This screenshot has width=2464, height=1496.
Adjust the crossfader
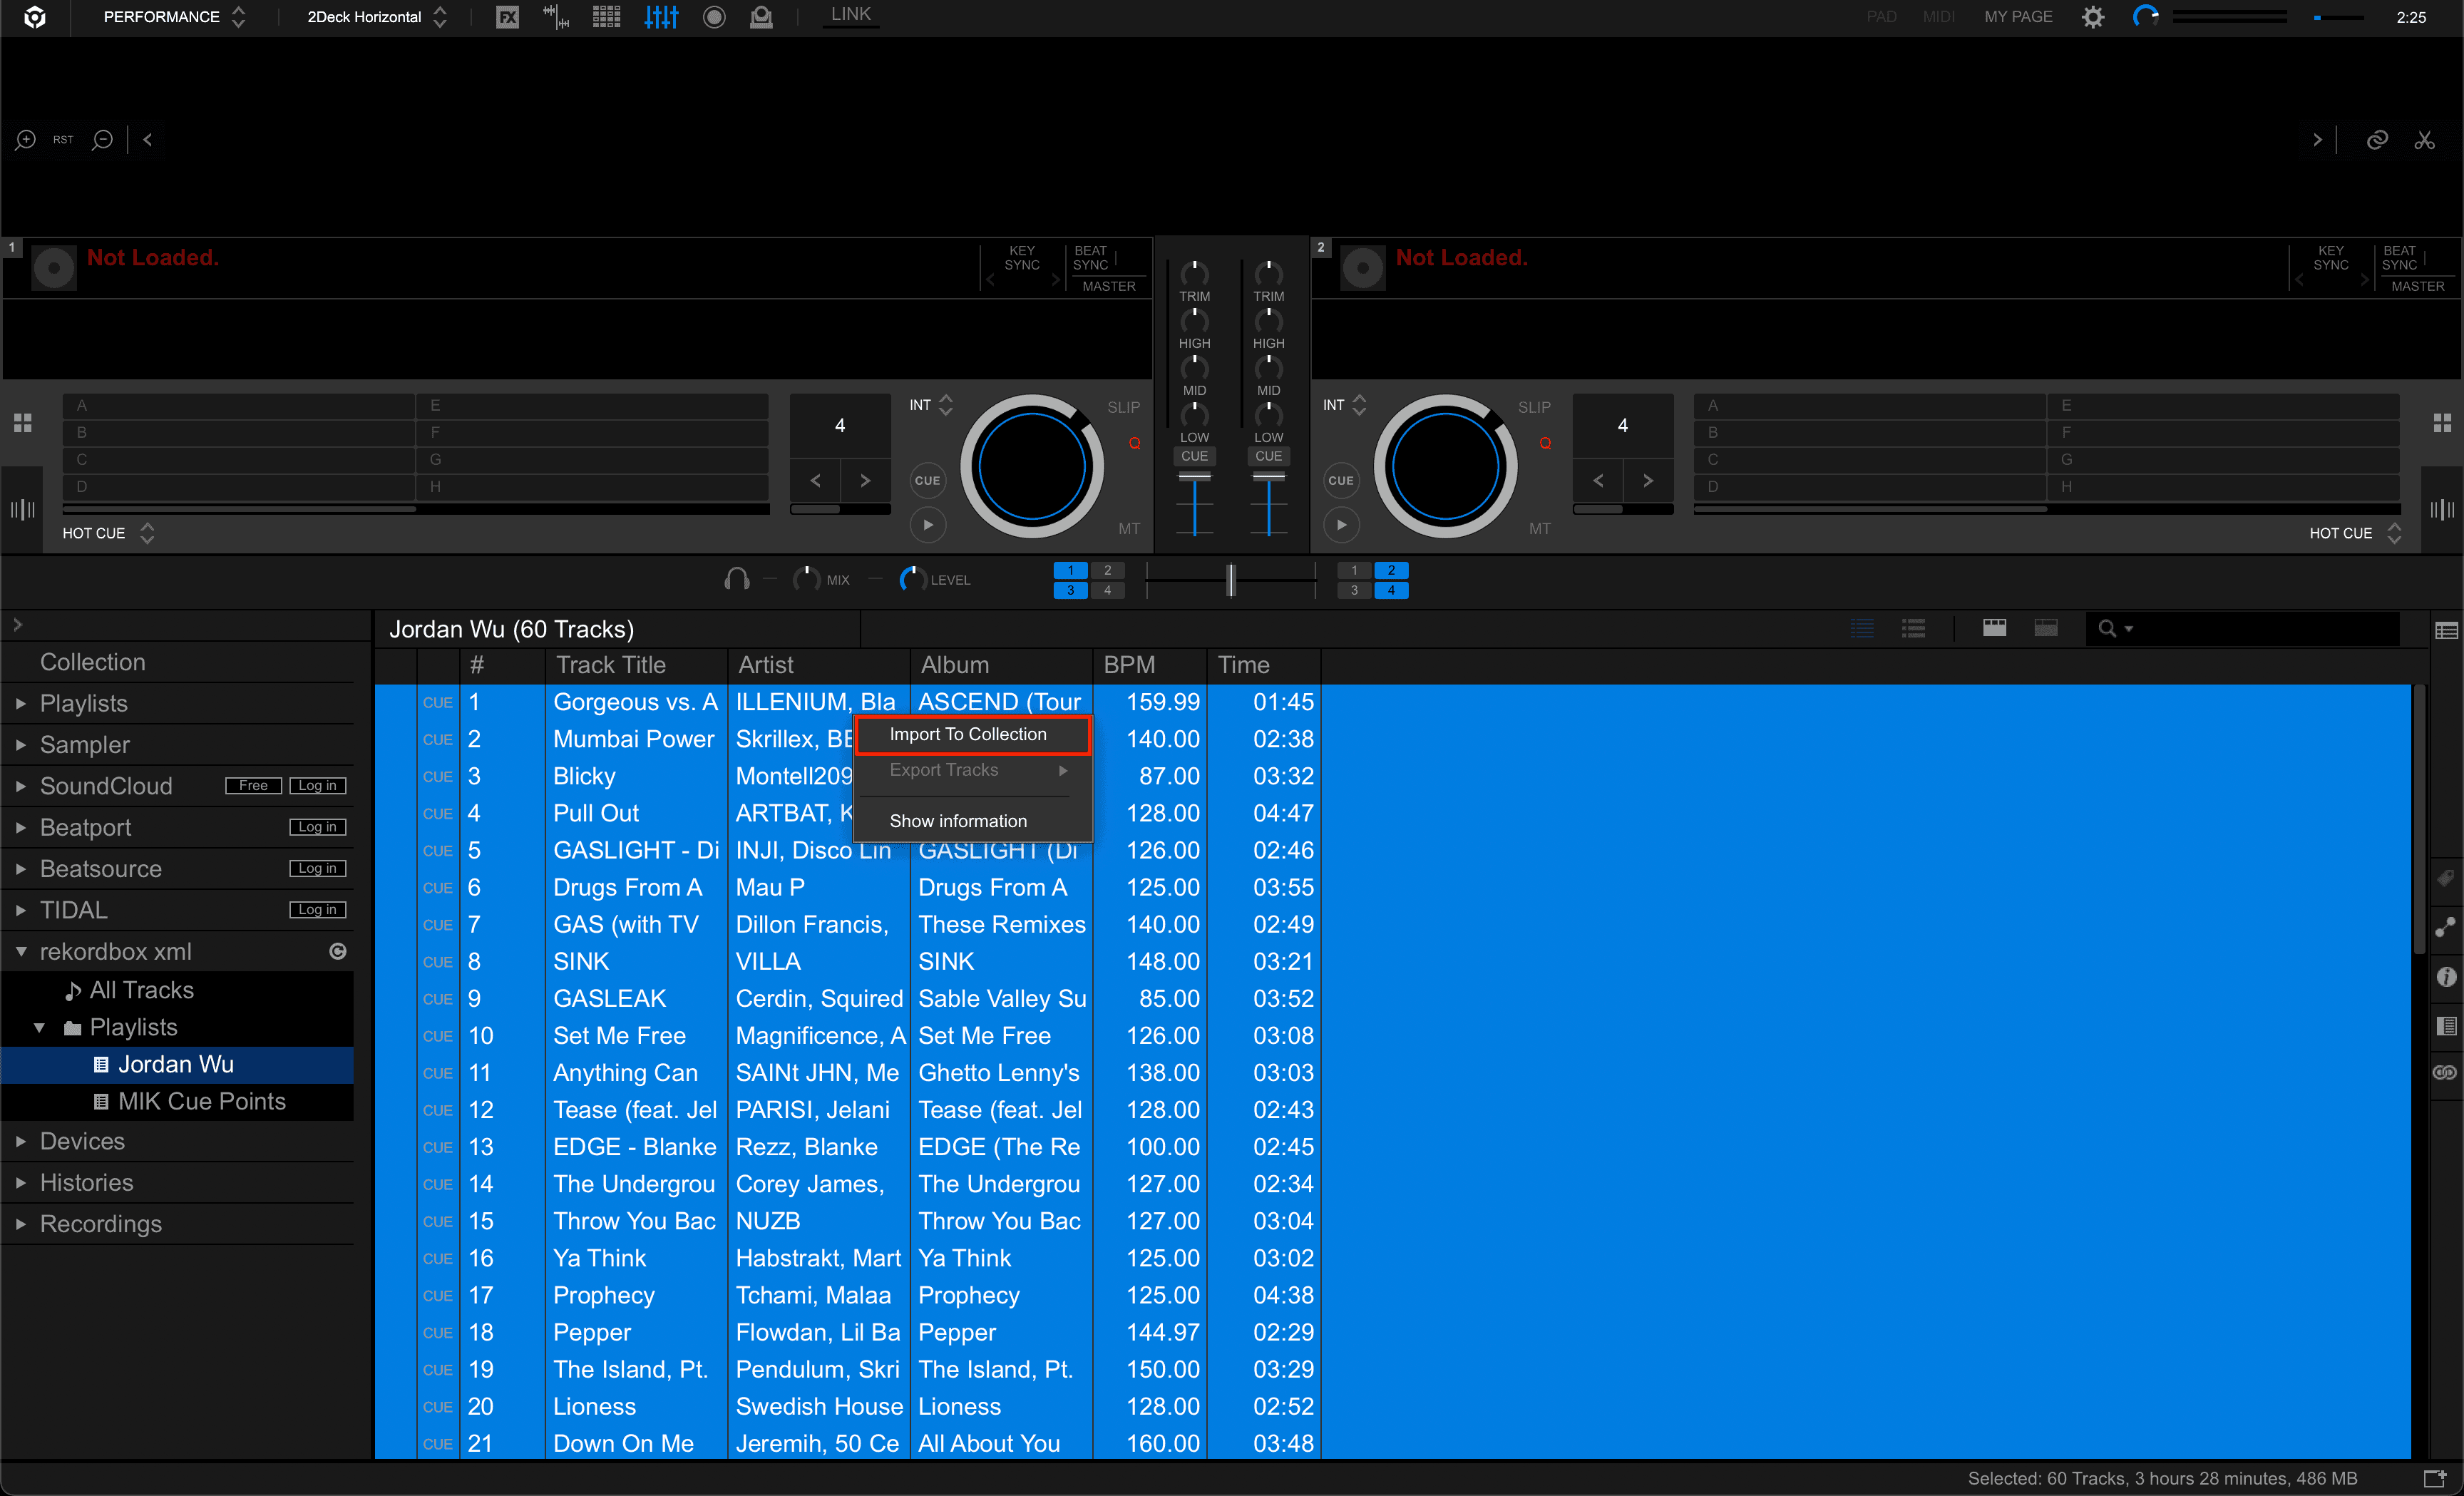tap(1231, 579)
